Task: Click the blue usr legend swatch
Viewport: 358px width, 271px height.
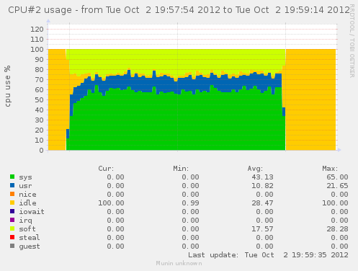Action: pos(12,185)
